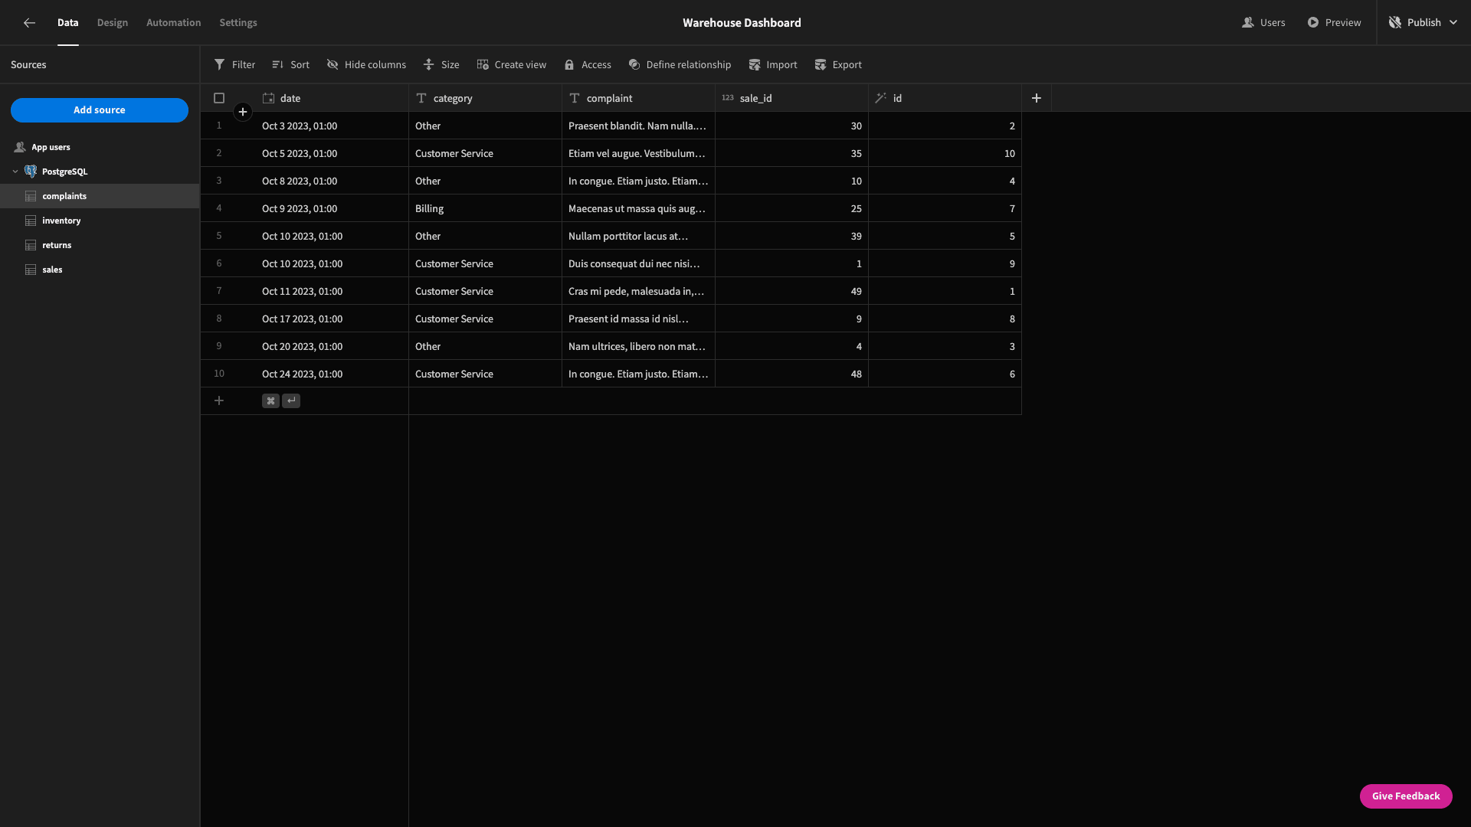1471x827 pixels.
Task: Select cell 'Nam ultrices, libero non mat…'
Action: click(x=638, y=346)
